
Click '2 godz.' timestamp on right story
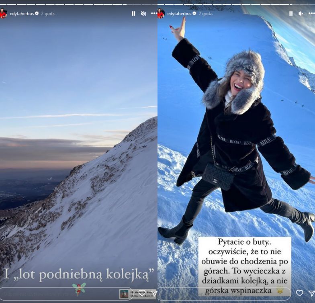206,14
